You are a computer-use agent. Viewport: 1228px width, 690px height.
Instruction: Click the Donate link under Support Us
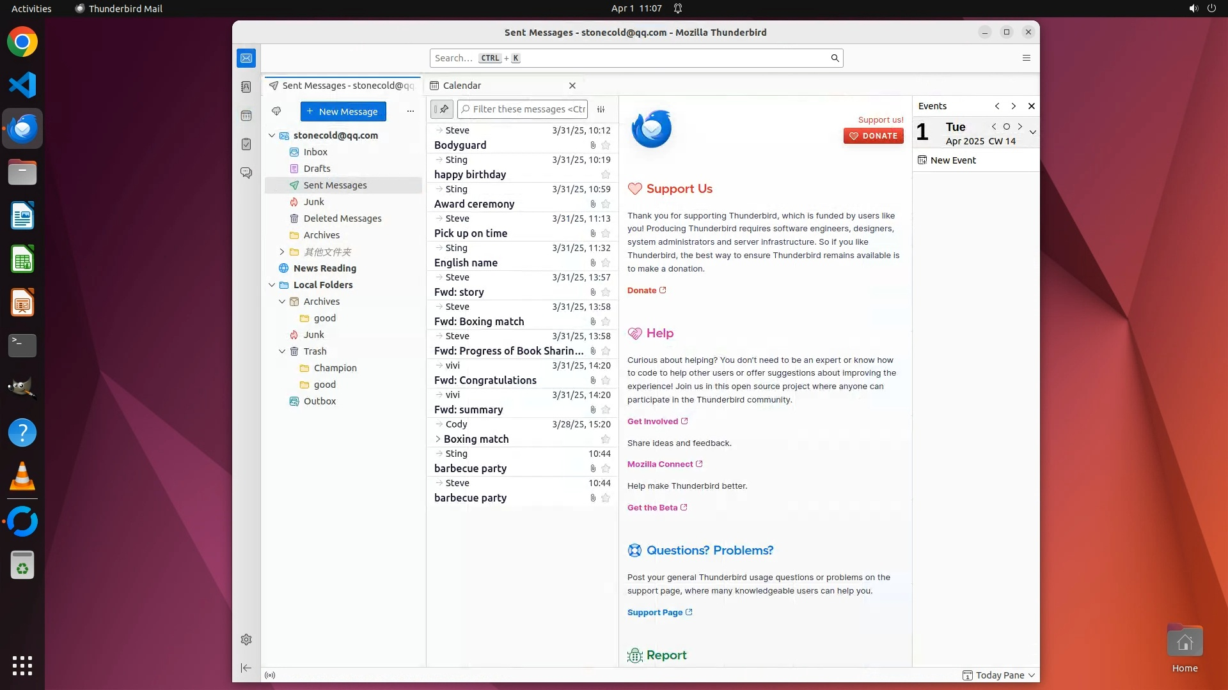click(642, 290)
